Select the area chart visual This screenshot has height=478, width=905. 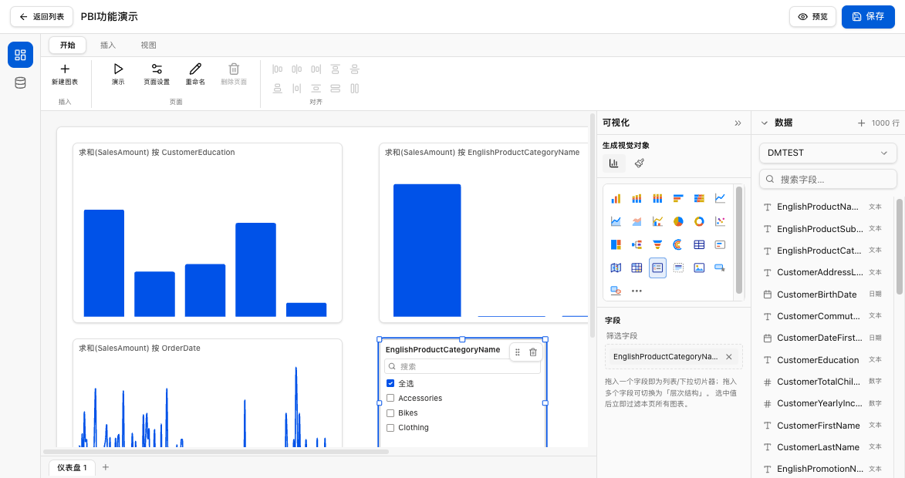point(616,221)
